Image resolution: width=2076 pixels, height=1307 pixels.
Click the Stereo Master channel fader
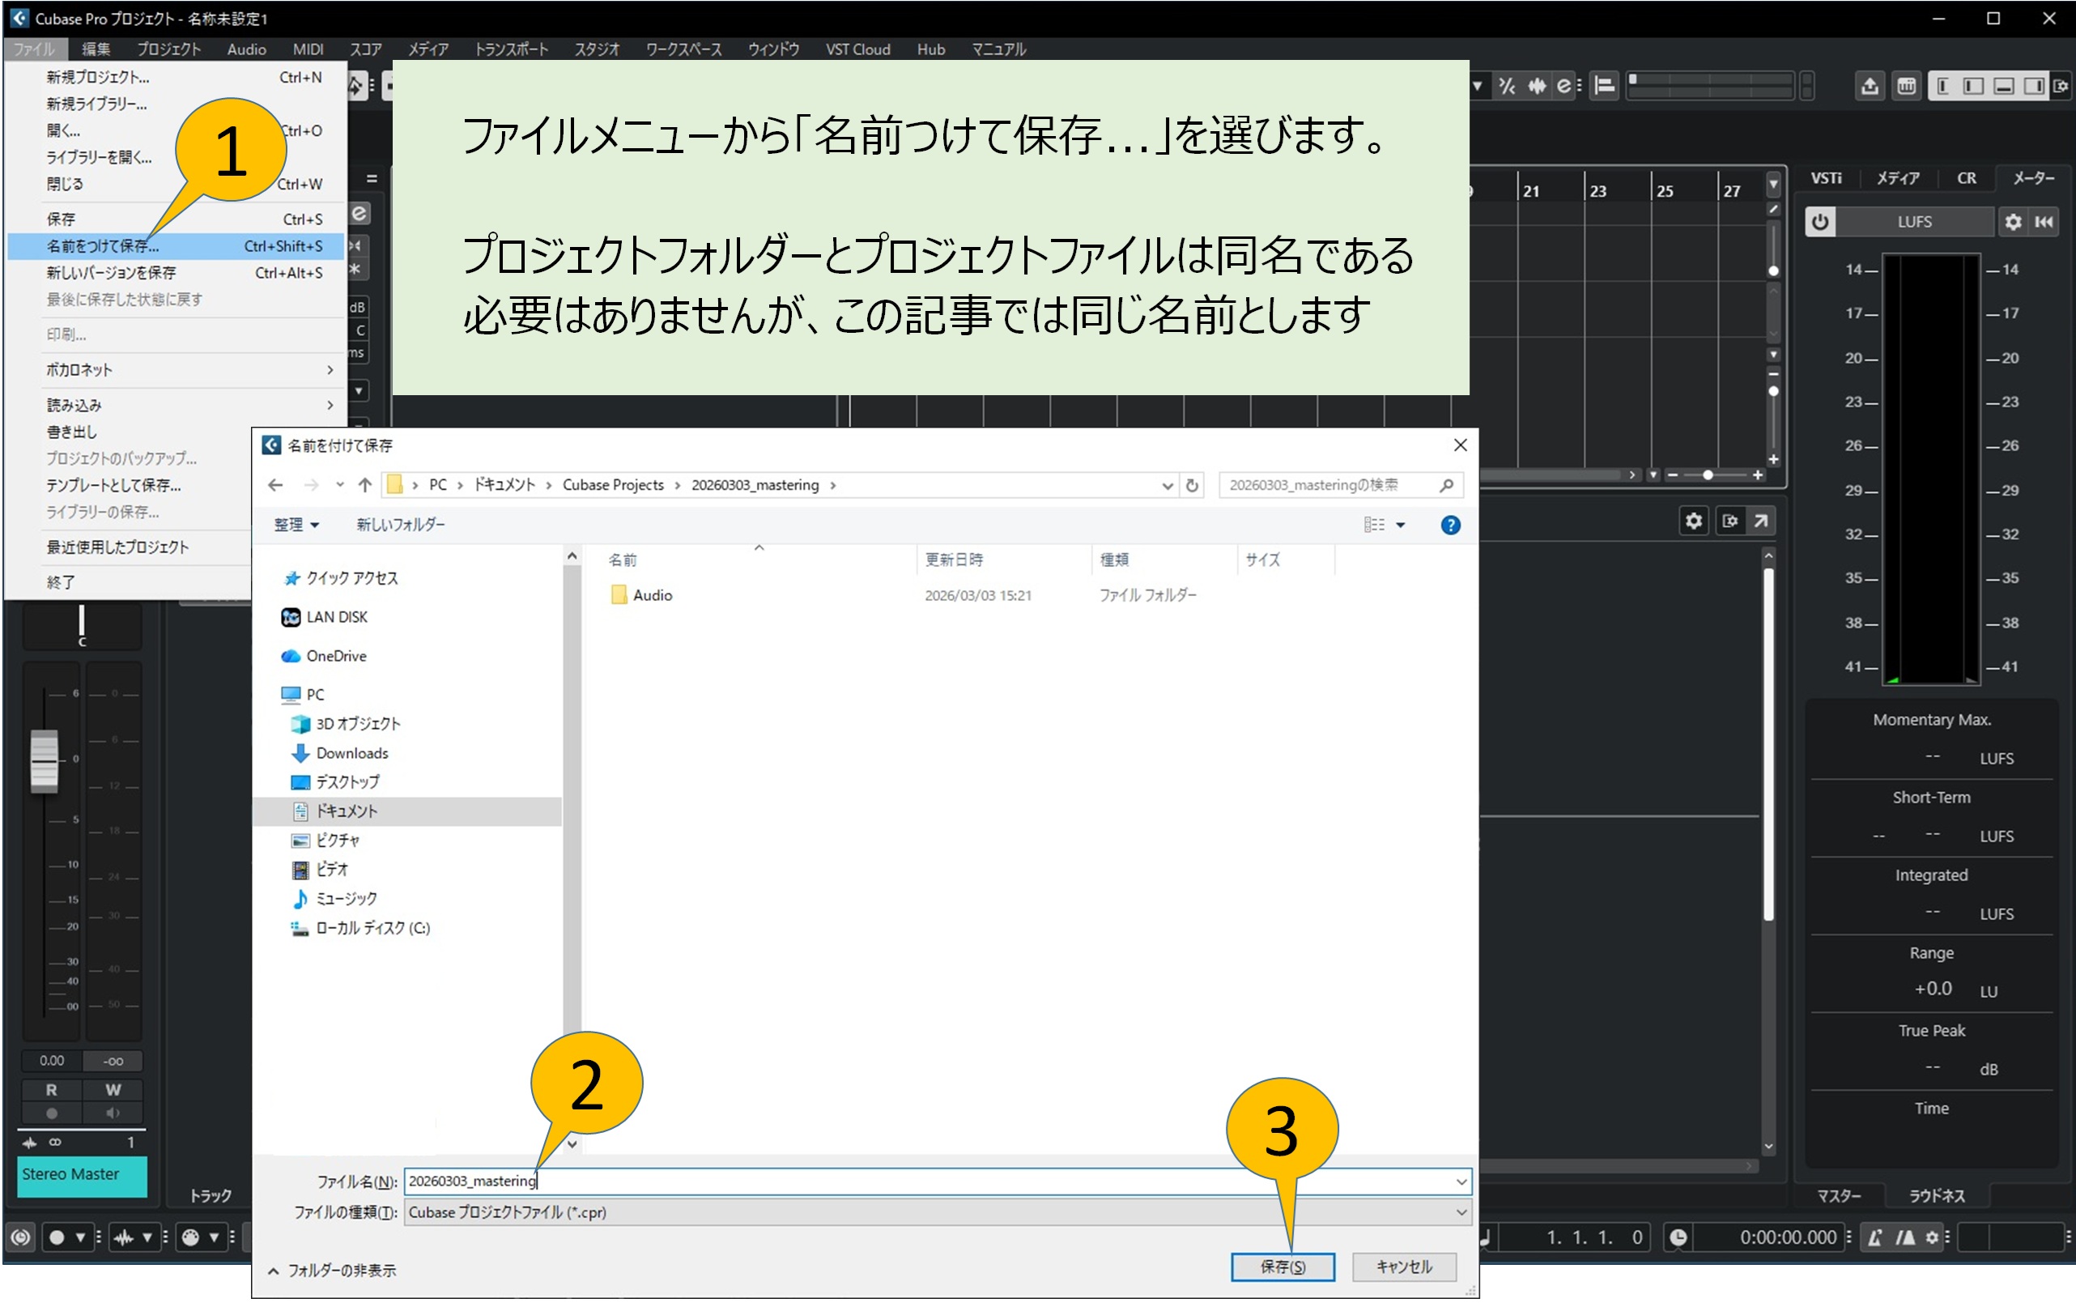tap(44, 760)
